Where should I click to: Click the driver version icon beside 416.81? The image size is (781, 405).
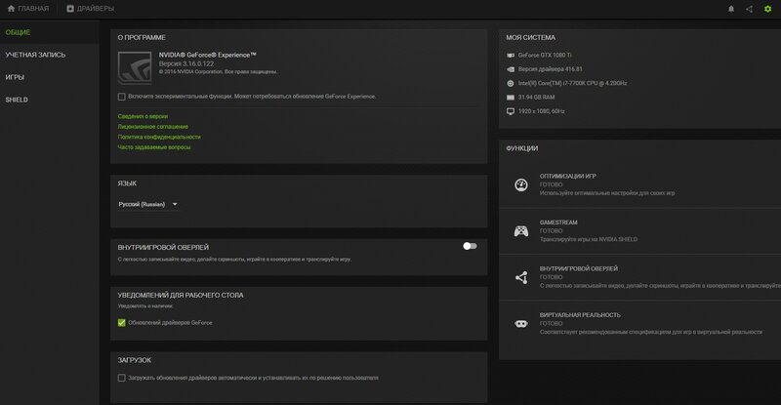511,69
